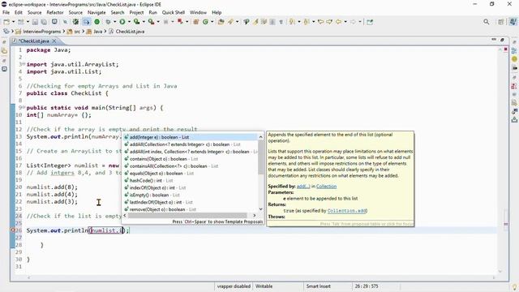The height and width of the screenshot is (292, 519).
Task: Collapse the imports fold marker on line 3
Action: [x=24, y=63]
